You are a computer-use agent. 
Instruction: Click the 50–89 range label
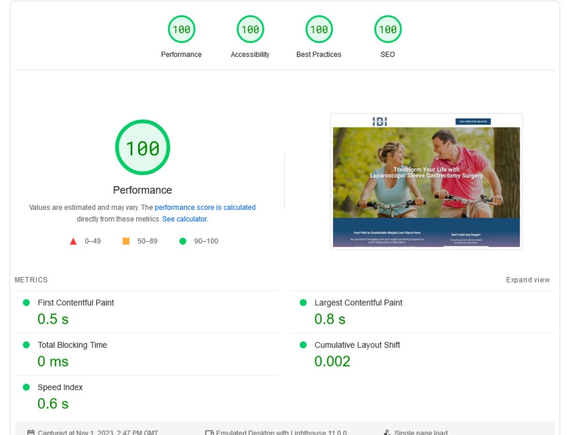pos(147,241)
